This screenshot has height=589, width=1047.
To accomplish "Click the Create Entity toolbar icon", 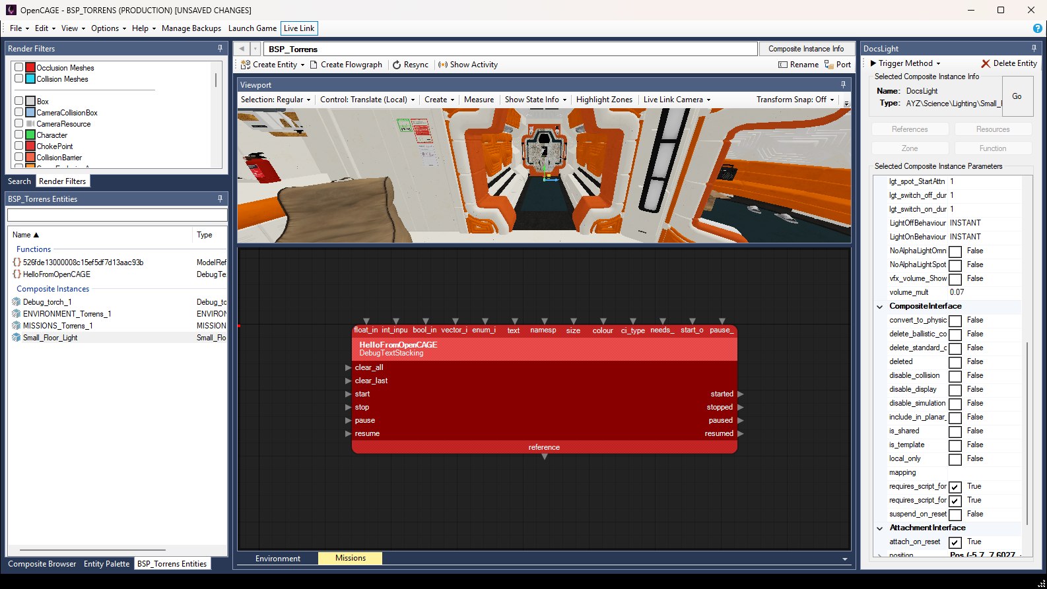I will (246, 65).
